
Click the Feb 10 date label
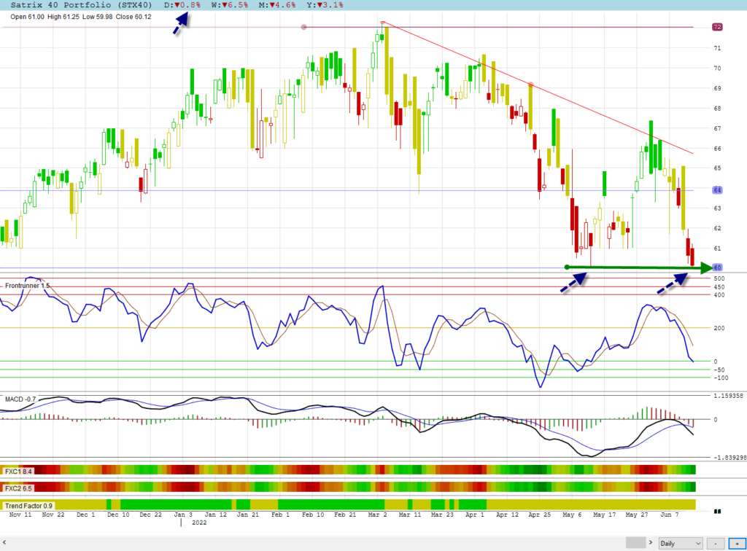[313, 515]
